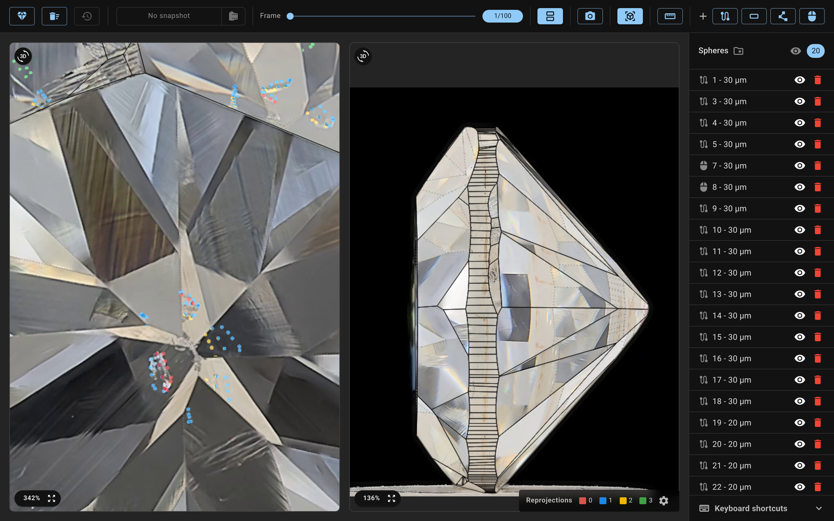Image resolution: width=834 pixels, height=521 pixels.
Task: Open the Reprojections settings gear
Action: [664, 501]
